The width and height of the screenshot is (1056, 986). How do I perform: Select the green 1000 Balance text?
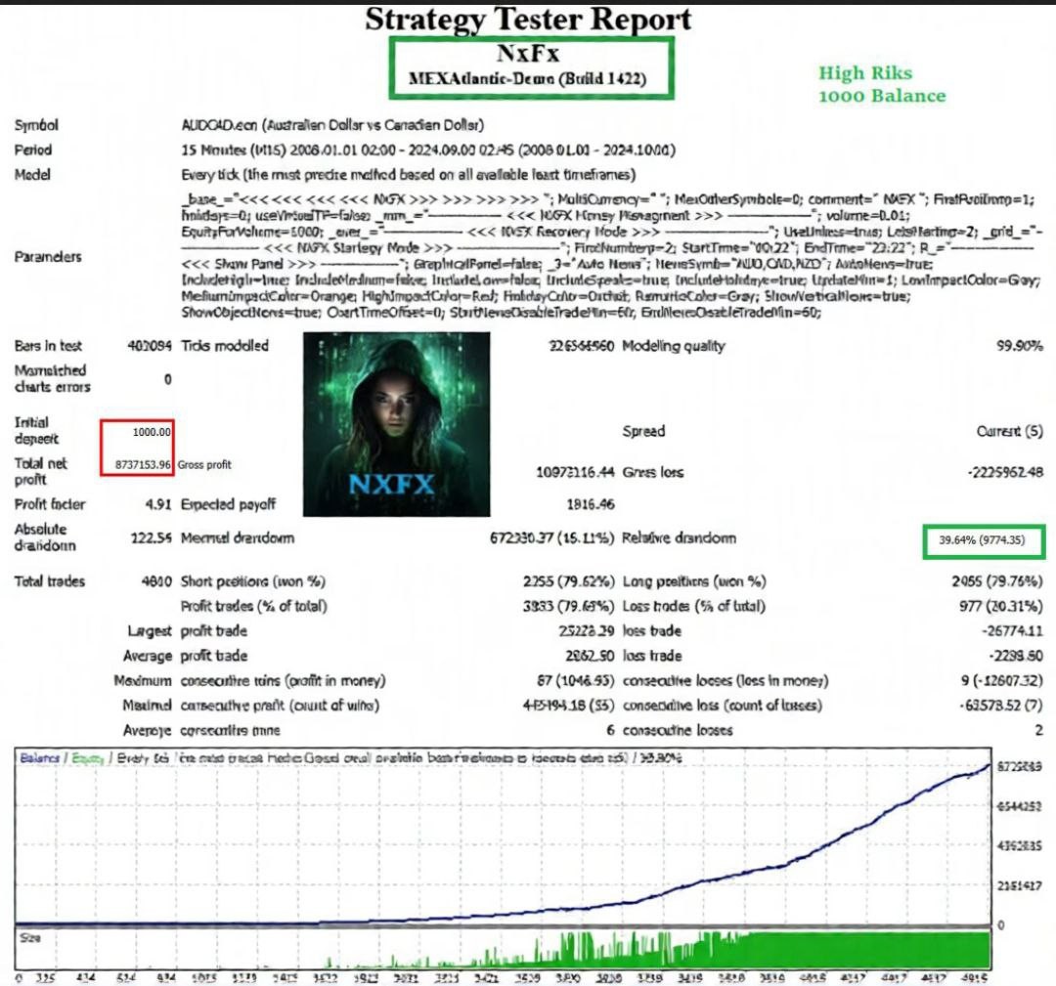point(882,96)
